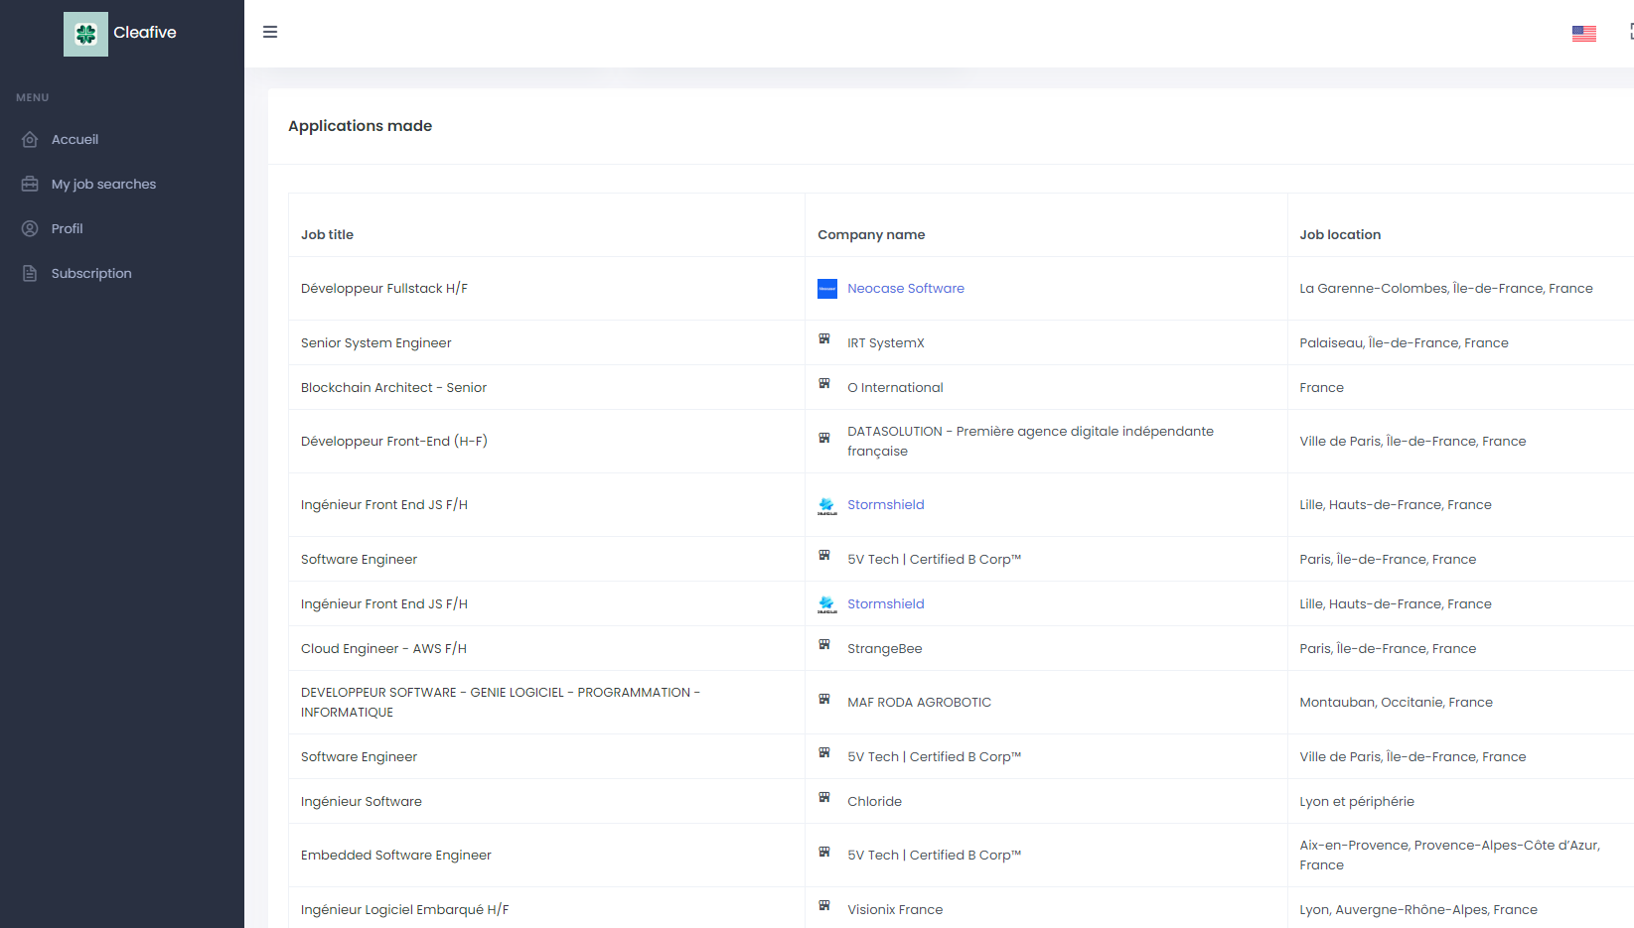Select Développeur Front-End (H-F) job title
This screenshot has width=1634, height=928.
[394, 441]
